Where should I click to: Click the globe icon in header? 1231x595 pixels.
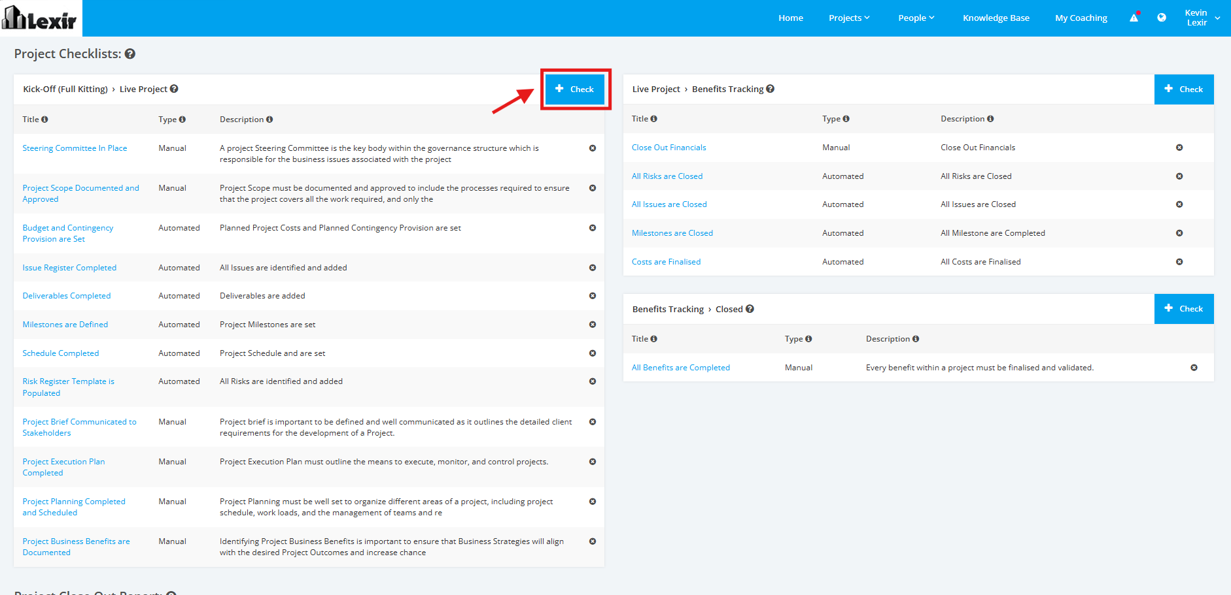click(x=1162, y=18)
